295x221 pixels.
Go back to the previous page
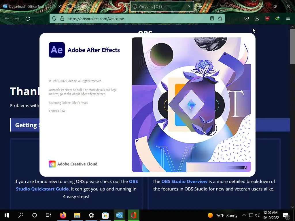click(7, 19)
